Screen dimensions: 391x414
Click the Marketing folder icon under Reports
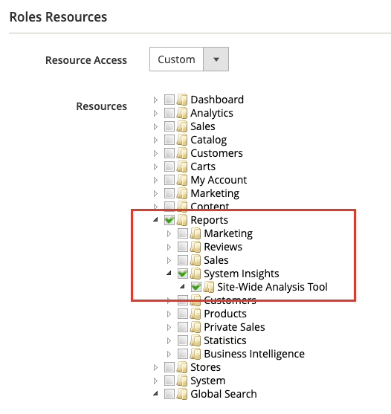point(195,233)
